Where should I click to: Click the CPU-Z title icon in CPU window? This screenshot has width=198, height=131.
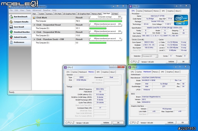(131, 6)
